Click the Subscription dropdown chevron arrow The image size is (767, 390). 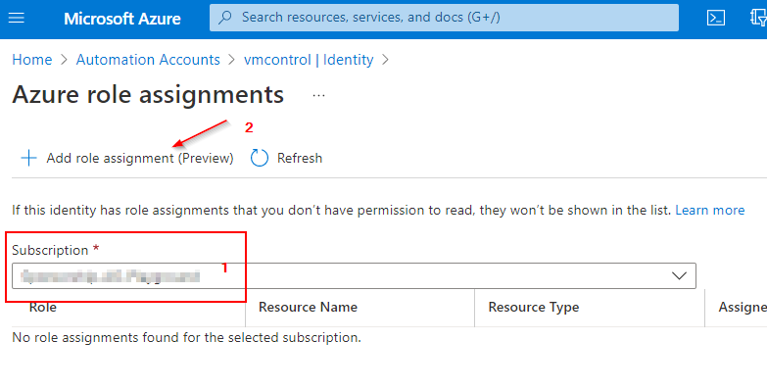coord(679,276)
